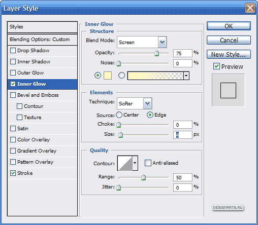Viewport: 258px width, 225px height.
Task: Open the Styles panel entry
Action: click(x=42, y=27)
